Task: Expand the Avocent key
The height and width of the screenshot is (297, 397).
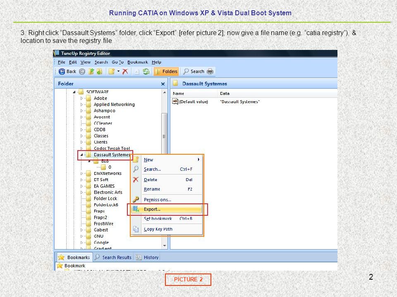Action: tap(81, 117)
